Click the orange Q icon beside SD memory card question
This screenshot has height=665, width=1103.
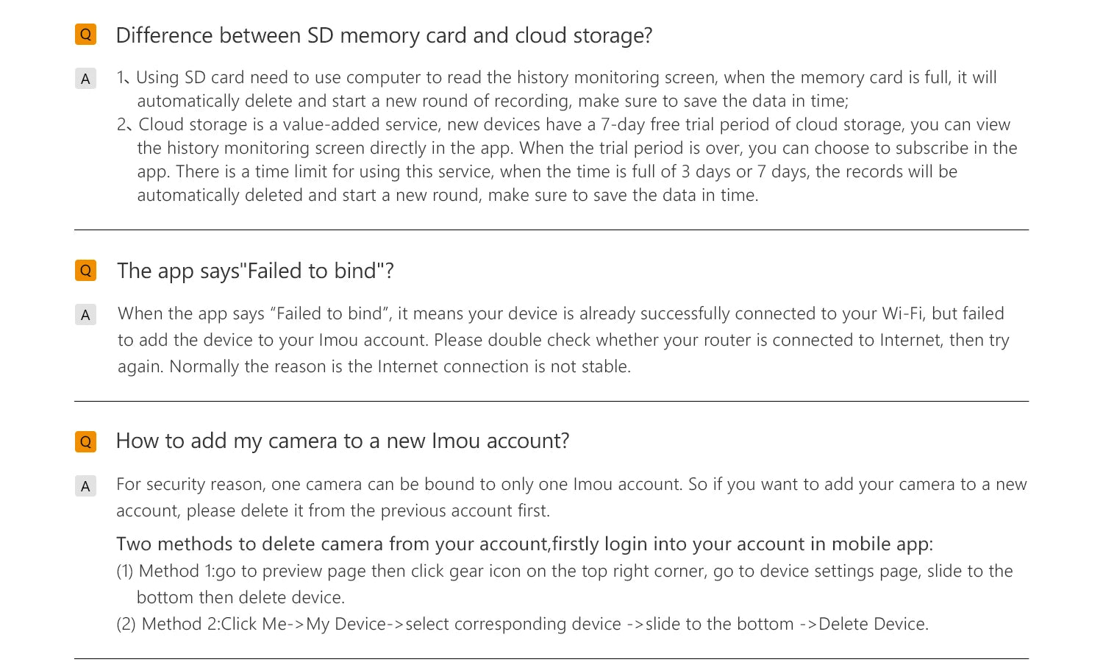click(x=85, y=35)
